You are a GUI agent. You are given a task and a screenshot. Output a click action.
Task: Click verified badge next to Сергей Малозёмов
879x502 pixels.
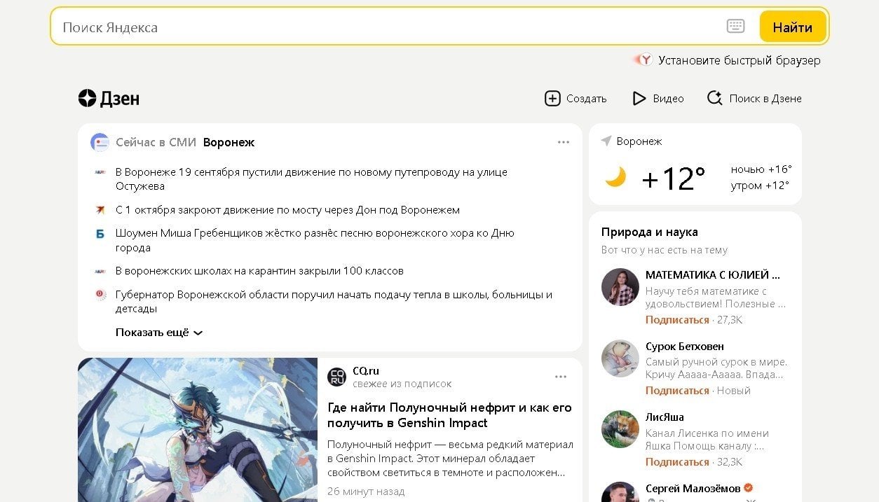point(749,487)
